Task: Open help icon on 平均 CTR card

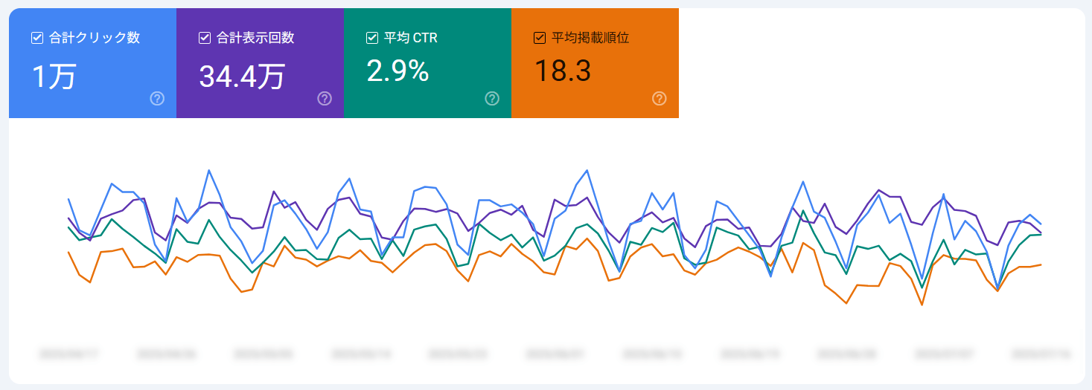Action: click(x=492, y=99)
